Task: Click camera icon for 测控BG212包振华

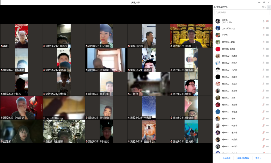Action: pyautogui.click(x=267, y=126)
